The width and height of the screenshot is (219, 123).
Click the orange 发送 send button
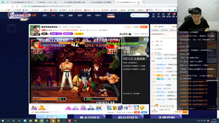[x=185, y=111]
